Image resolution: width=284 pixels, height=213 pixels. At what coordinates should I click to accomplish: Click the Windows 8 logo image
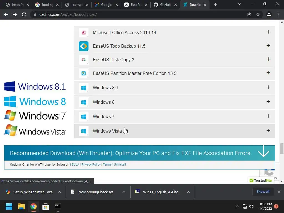coord(35,102)
